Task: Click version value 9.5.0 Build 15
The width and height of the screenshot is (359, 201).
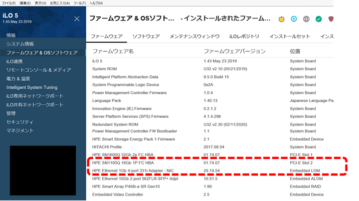Action: pyautogui.click(x=216, y=77)
